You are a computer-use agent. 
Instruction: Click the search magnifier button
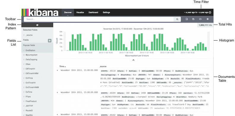click(177, 19)
